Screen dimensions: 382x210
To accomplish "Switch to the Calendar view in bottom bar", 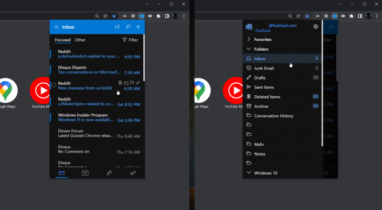I will (85, 173).
